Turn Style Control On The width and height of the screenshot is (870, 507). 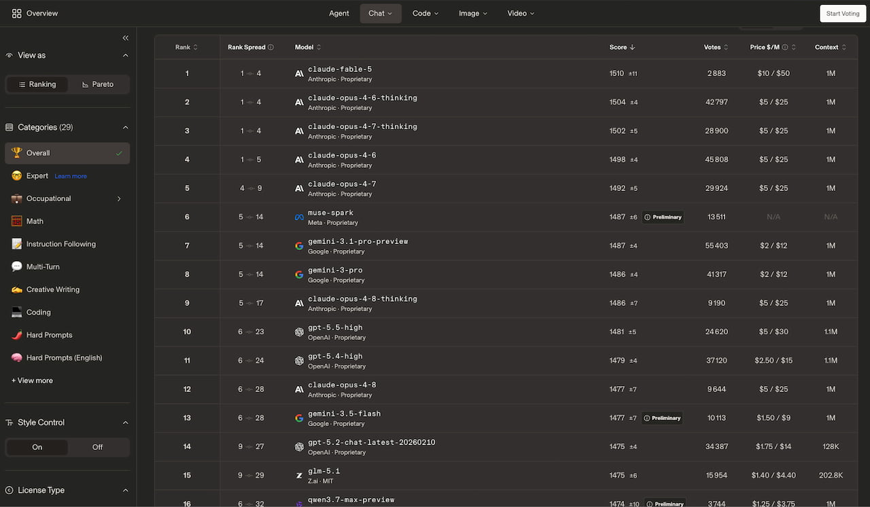tap(37, 447)
